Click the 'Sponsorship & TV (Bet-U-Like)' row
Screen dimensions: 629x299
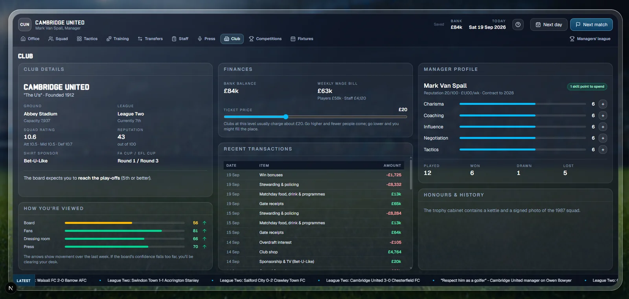point(314,262)
